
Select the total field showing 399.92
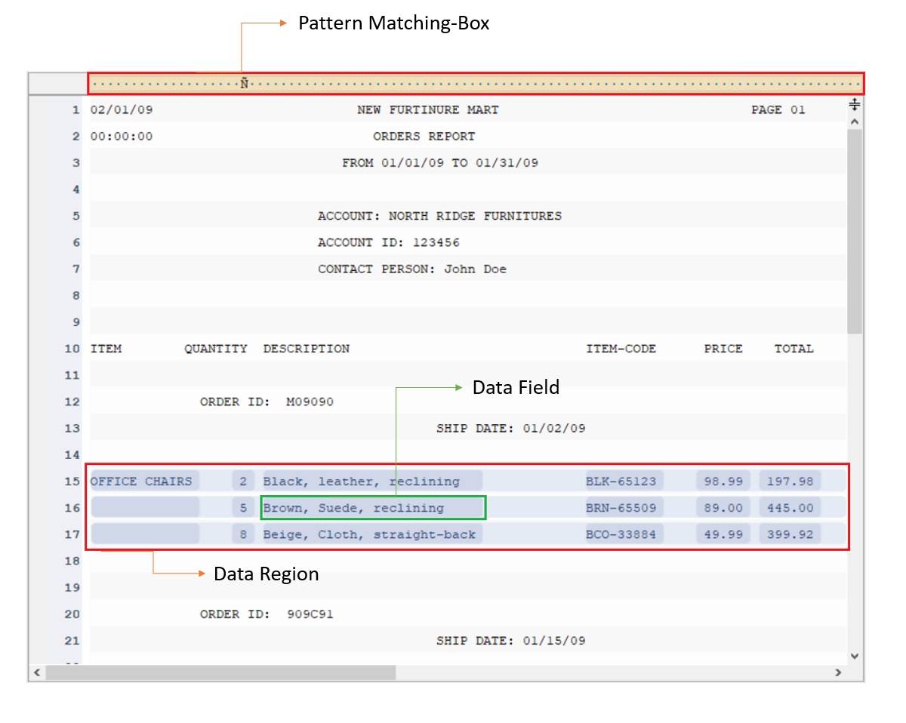pos(790,534)
